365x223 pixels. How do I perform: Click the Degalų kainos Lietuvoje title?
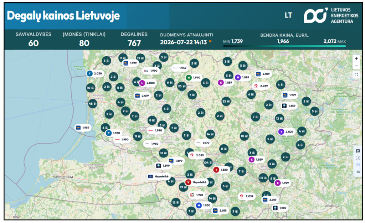[63, 16]
